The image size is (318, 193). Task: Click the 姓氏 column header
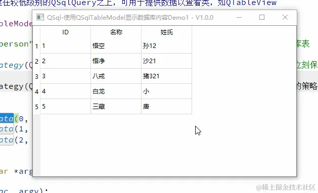coord(166,32)
